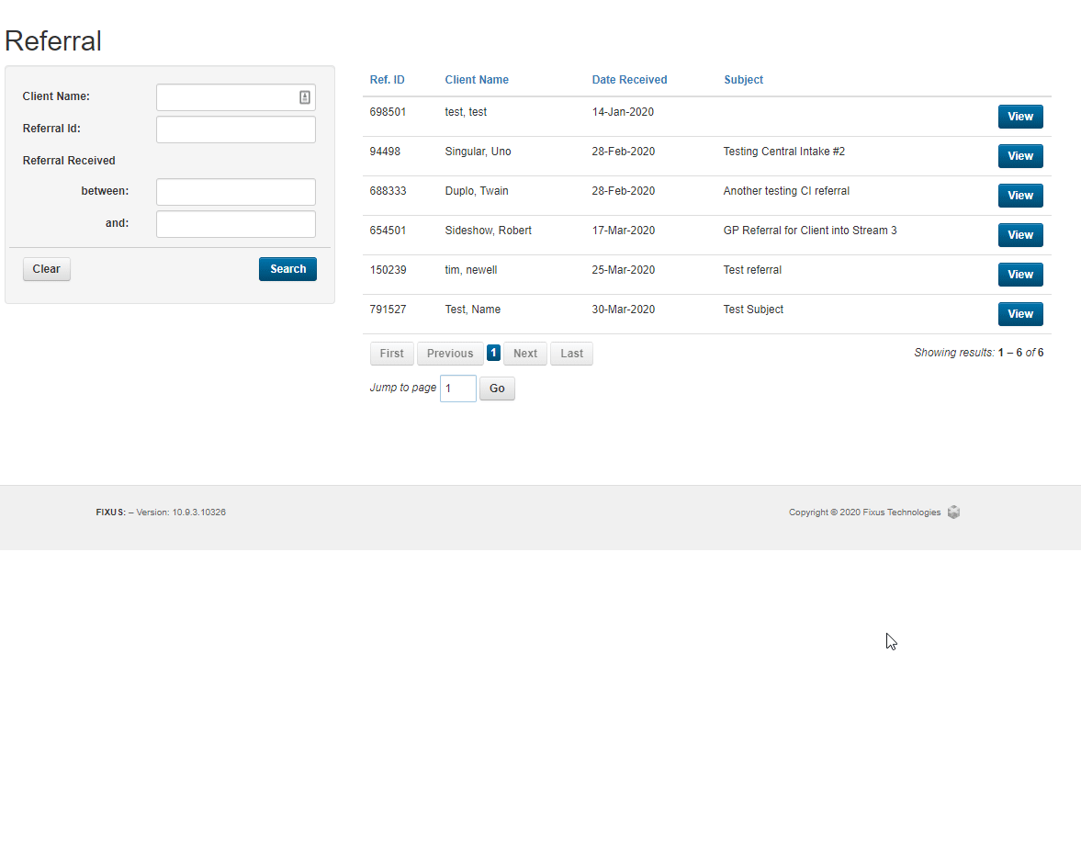Click the Clear button
The image size is (1081, 856).
click(46, 269)
